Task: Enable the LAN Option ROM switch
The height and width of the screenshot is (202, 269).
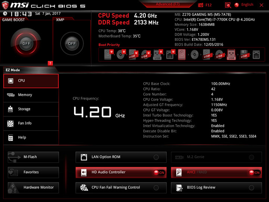Action: [x=156, y=157]
